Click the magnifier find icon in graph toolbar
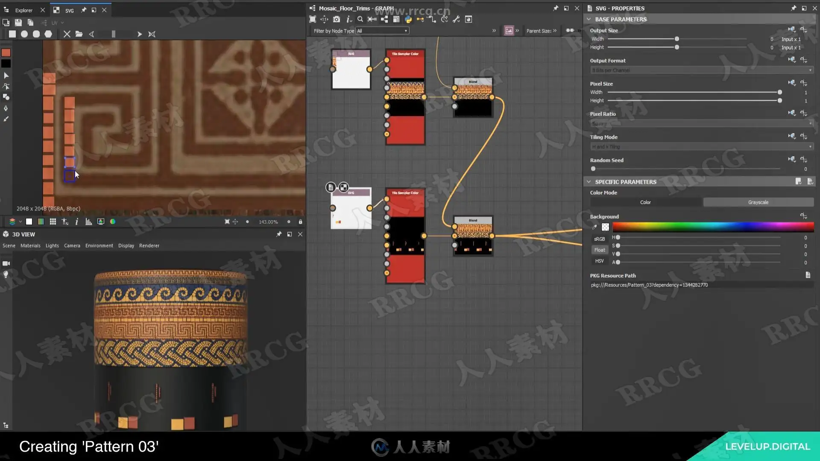820x461 pixels. pos(360,19)
